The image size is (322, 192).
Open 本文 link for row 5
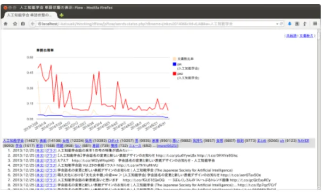point(40,170)
